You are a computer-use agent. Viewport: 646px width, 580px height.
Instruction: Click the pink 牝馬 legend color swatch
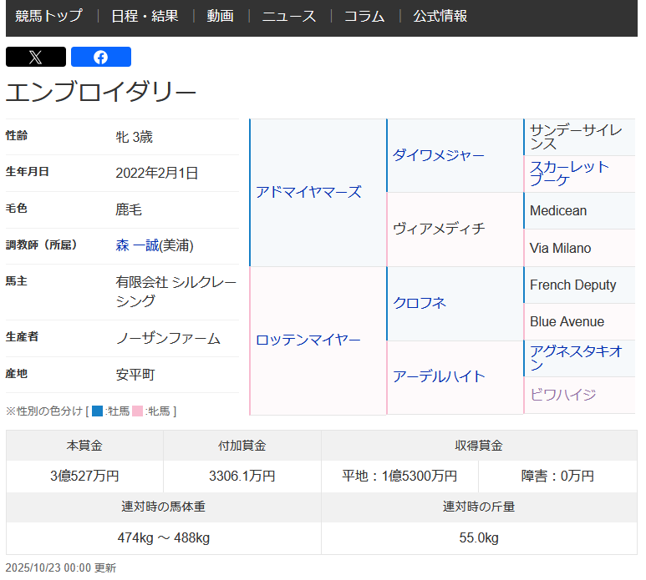point(138,411)
